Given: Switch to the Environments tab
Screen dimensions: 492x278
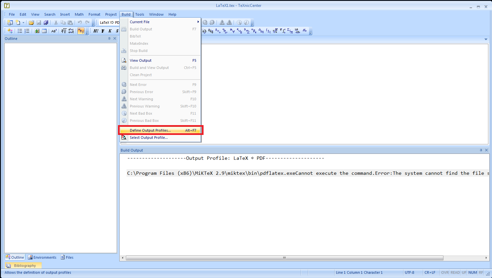Looking at the screenshot, I should pyautogui.click(x=42, y=257).
